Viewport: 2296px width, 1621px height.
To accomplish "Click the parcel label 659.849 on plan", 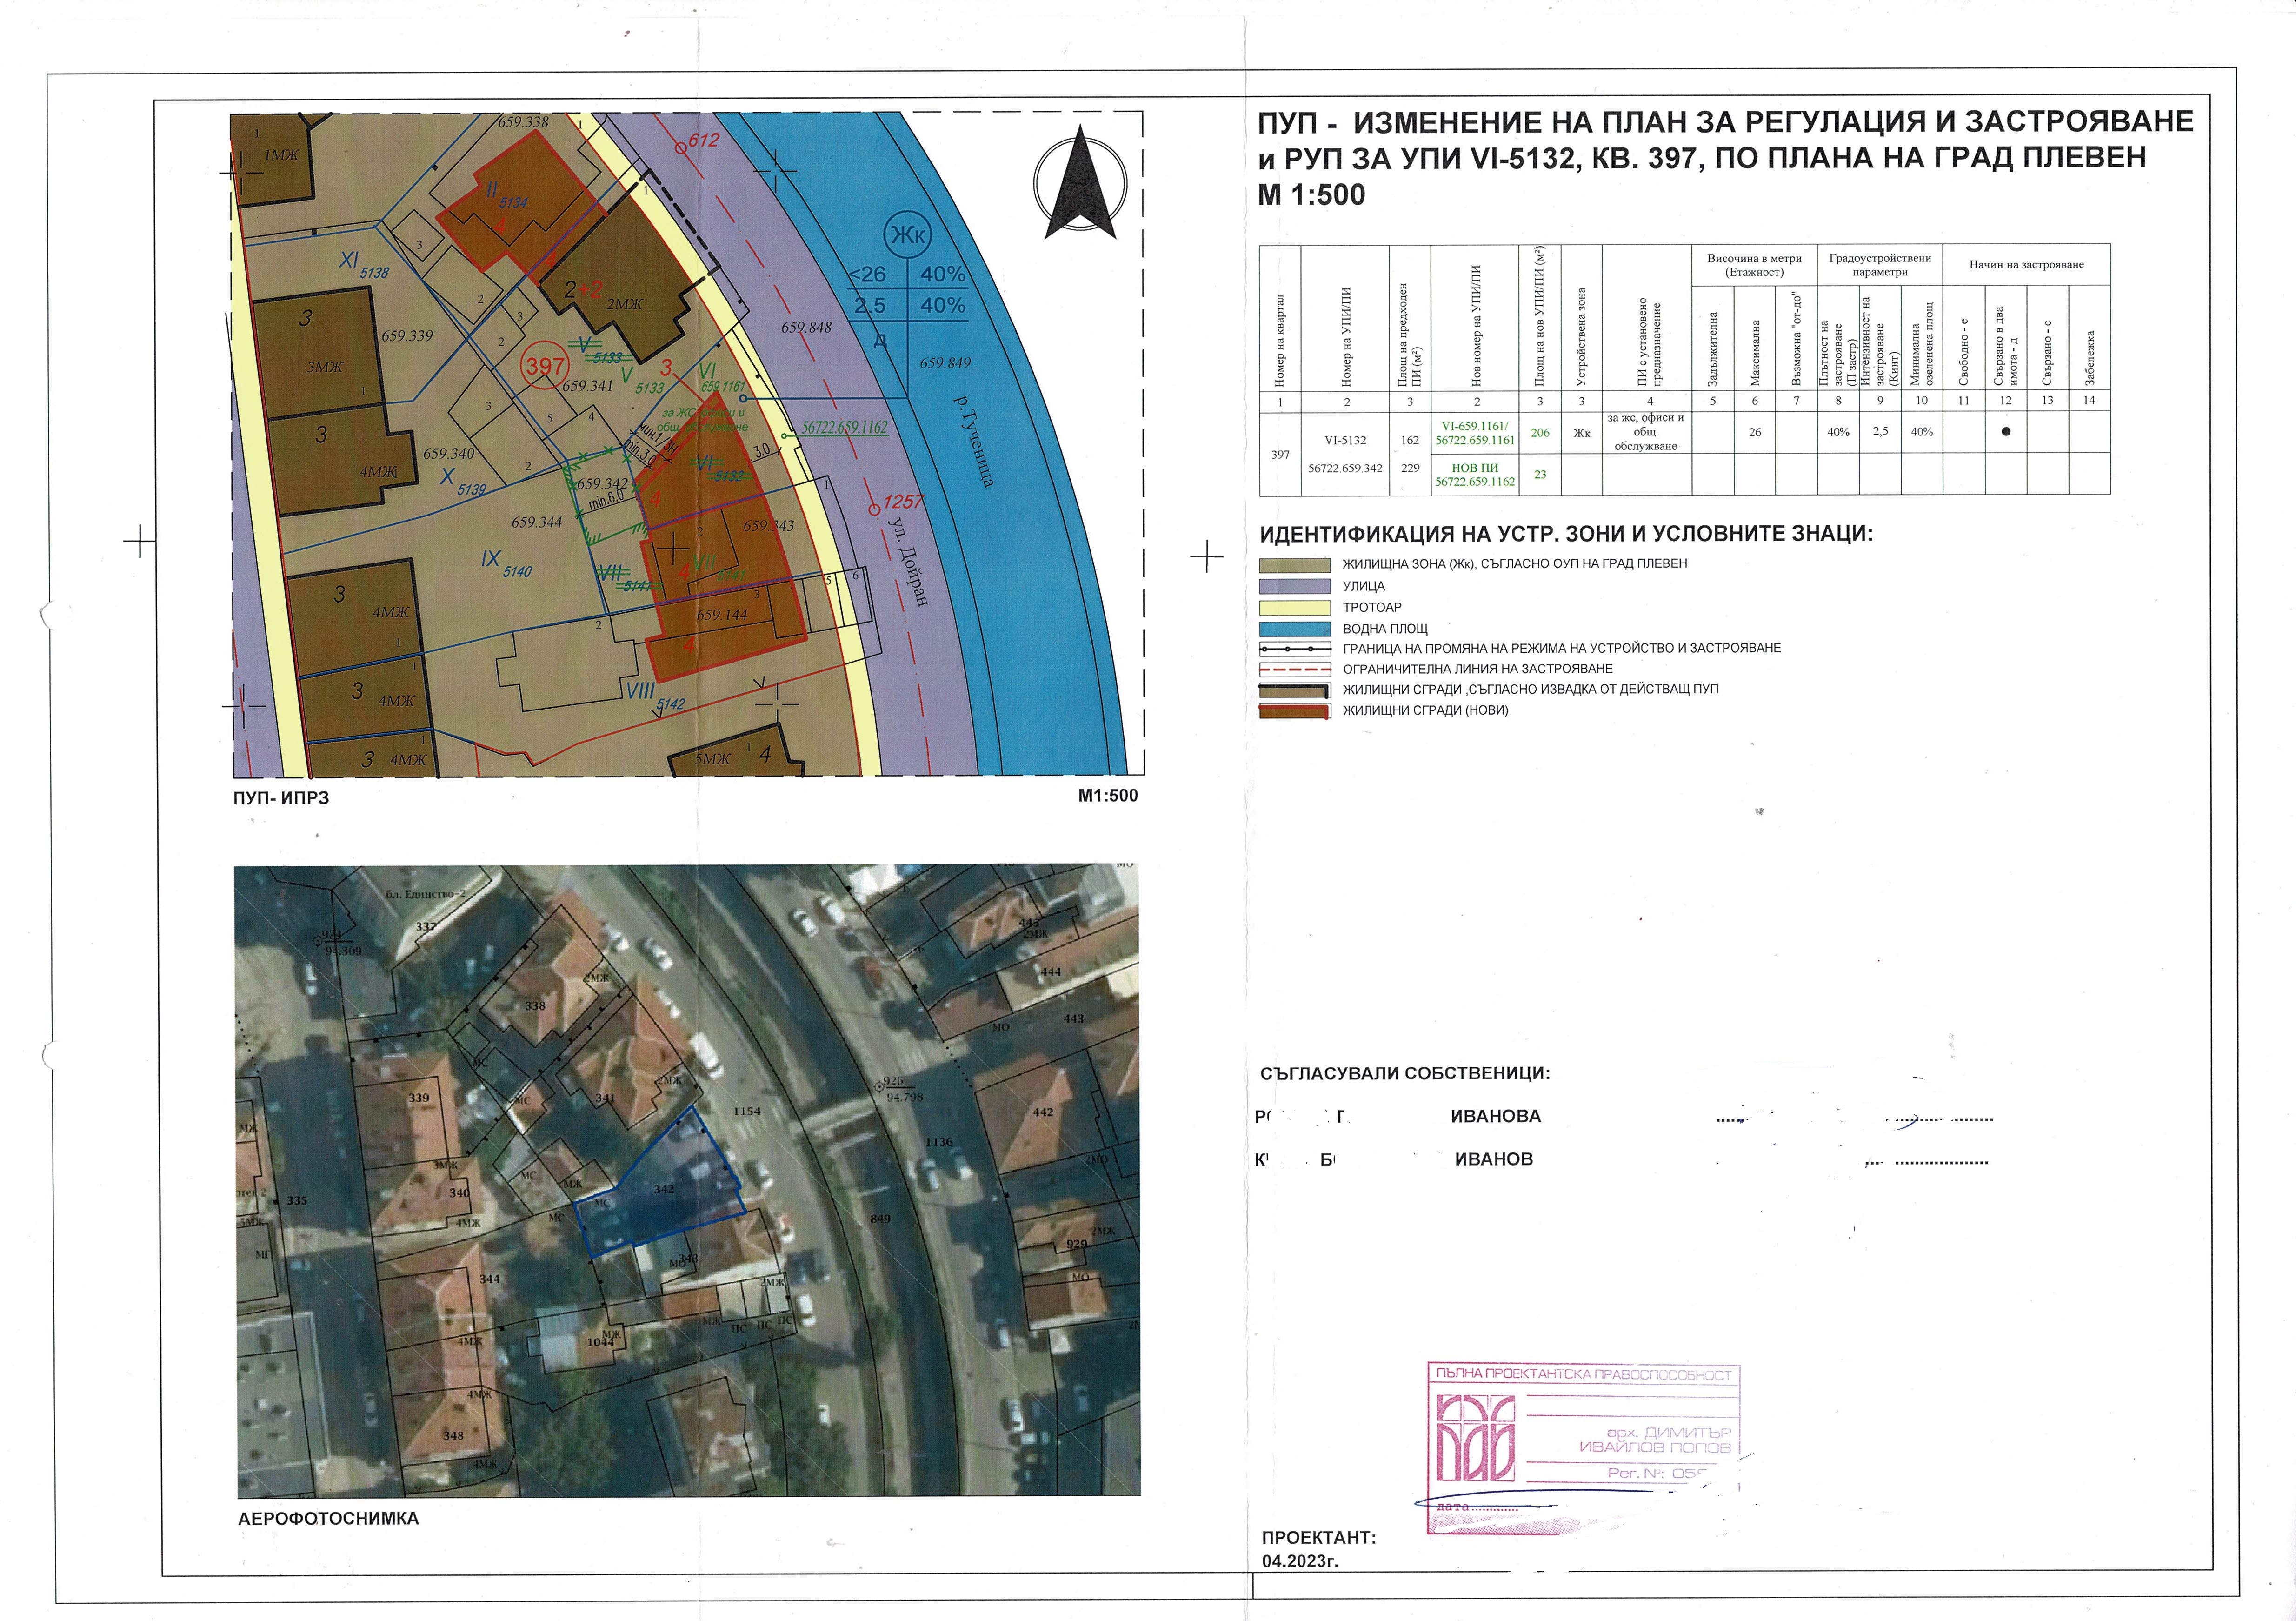I will 945,363.
